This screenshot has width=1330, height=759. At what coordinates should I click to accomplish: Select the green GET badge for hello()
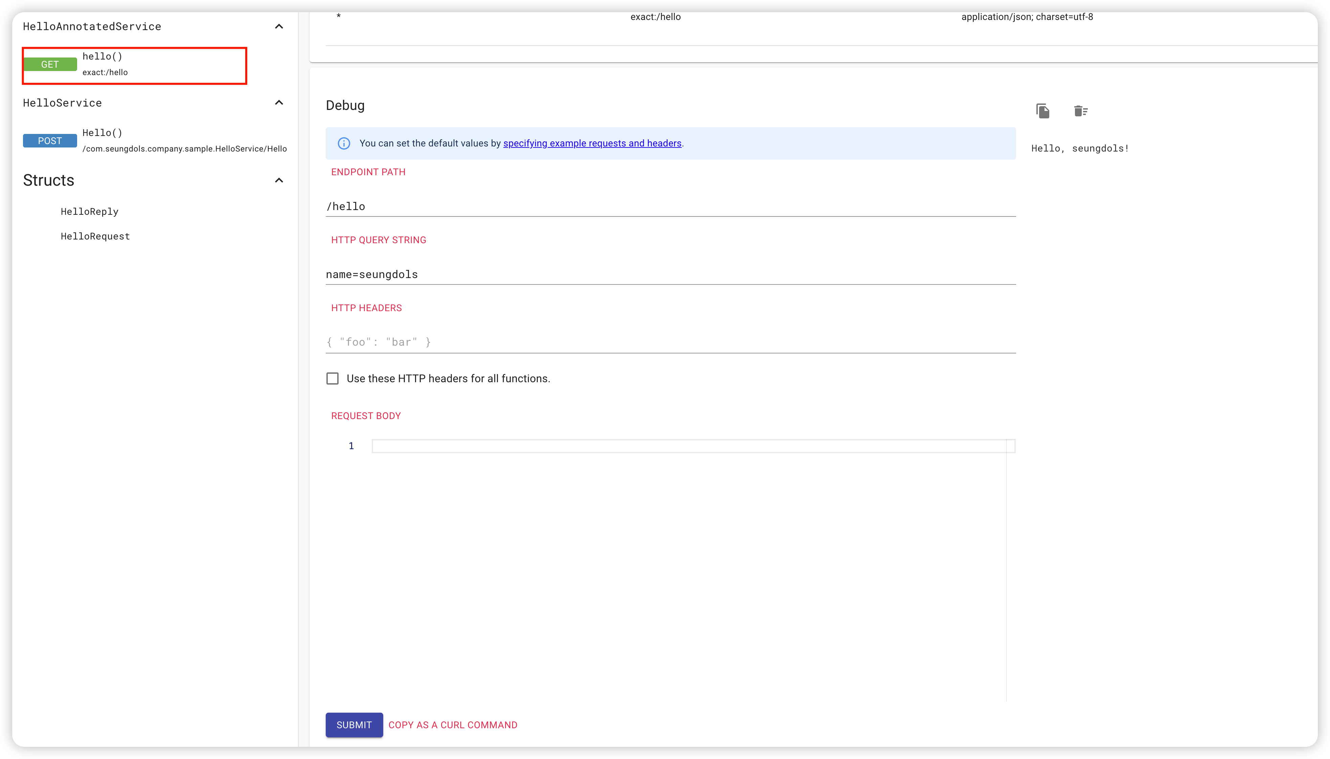[50, 64]
